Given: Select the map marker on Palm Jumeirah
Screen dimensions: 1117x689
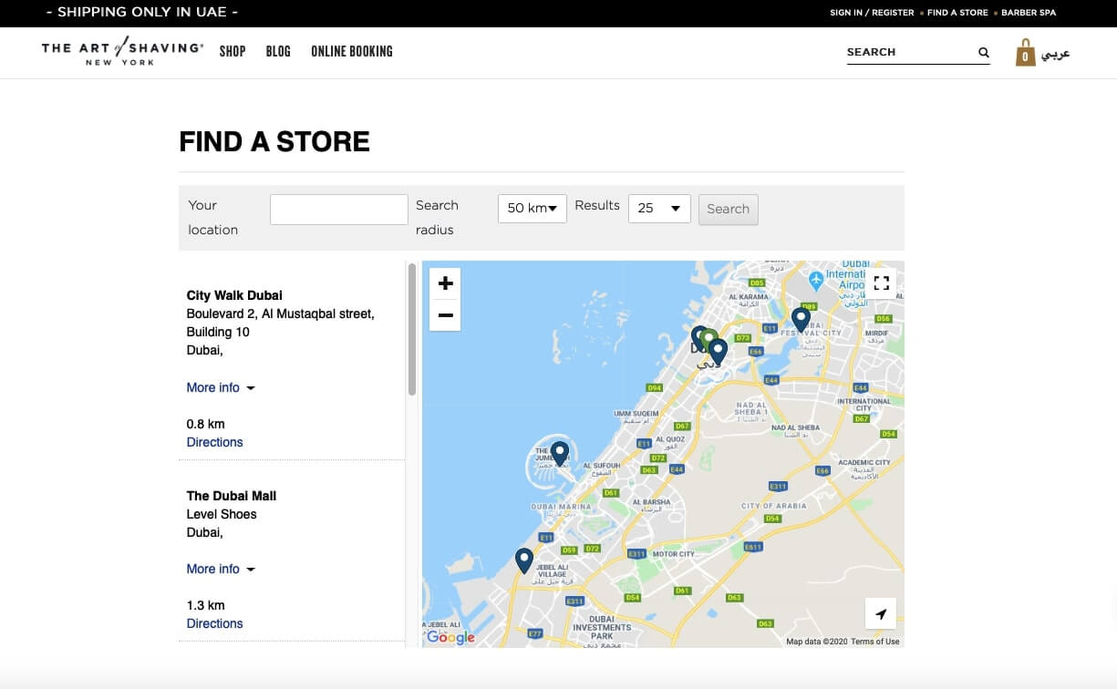Looking at the screenshot, I should pyautogui.click(x=560, y=453).
